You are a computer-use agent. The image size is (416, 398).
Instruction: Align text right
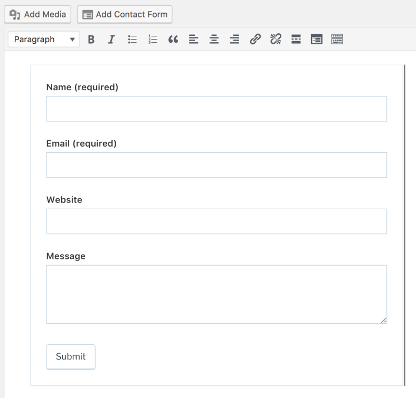[x=235, y=40]
